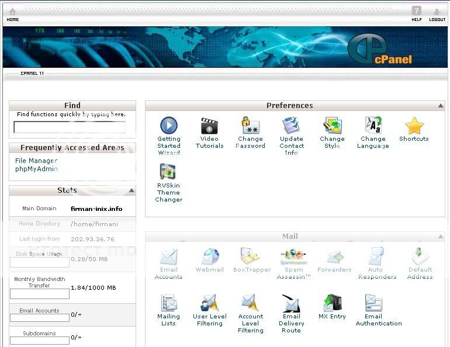Click Monthly Bandwidth Transfer bar
The width and height of the screenshot is (450, 347).
pyautogui.click(x=40, y=294)
